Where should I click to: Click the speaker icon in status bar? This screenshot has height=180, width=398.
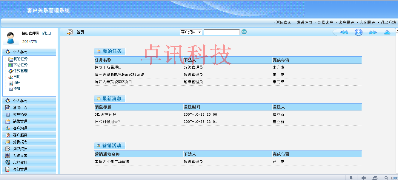point(363,178)
